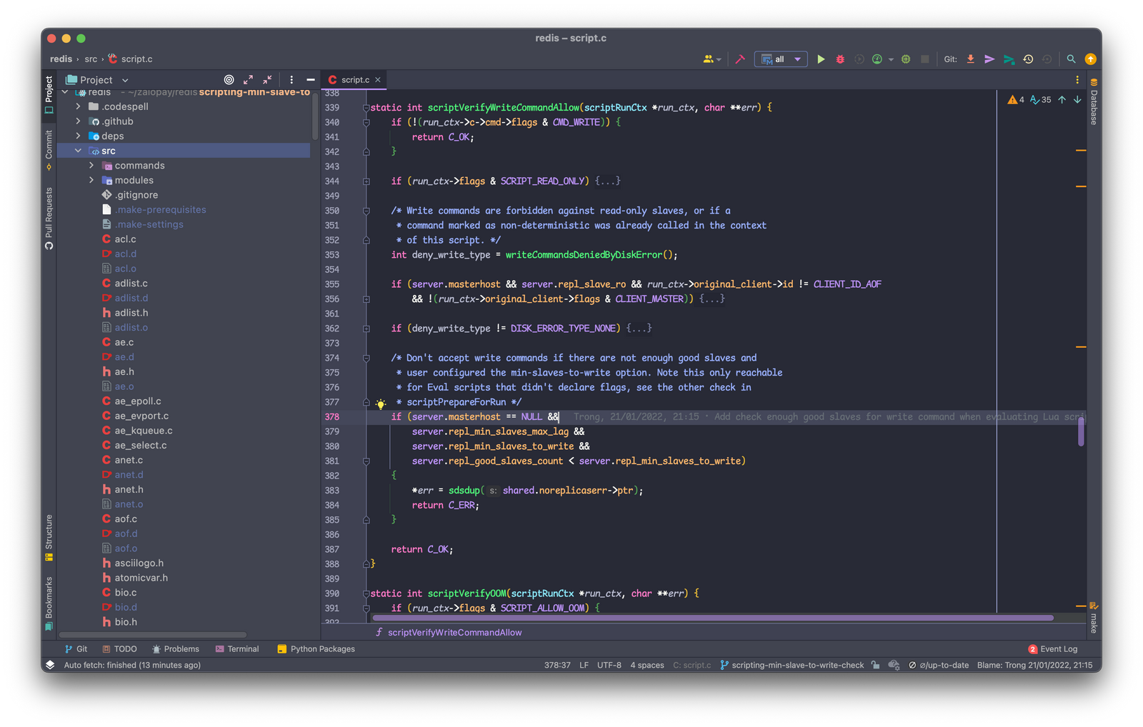1143x727 pixels.
Task: Click the gray Stop square icon
Action: 925,59
